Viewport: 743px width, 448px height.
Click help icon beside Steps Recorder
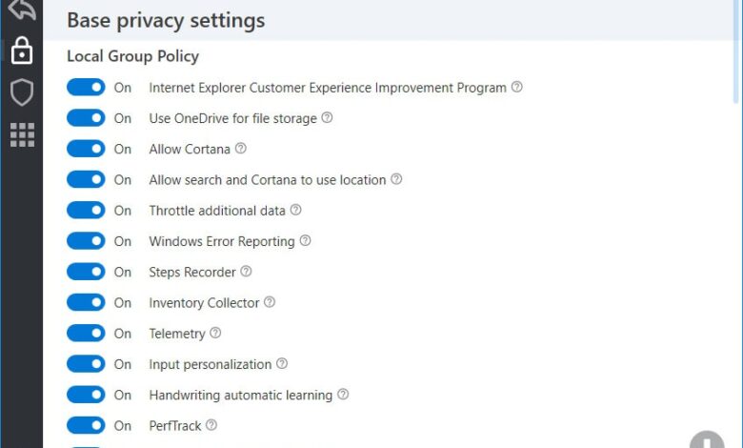pyautogui.click(x=246, y=272)
